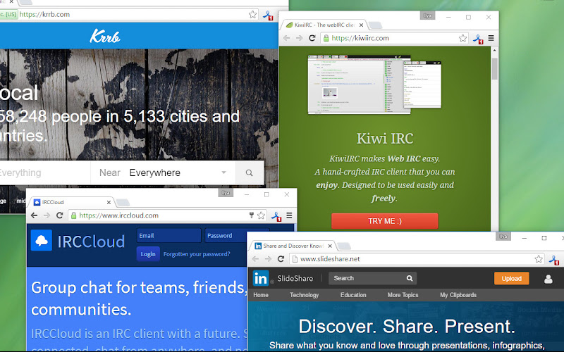Close the SlideShare tab
The width and height of the screenshot is (564, 352).
(x=330, y=246)
